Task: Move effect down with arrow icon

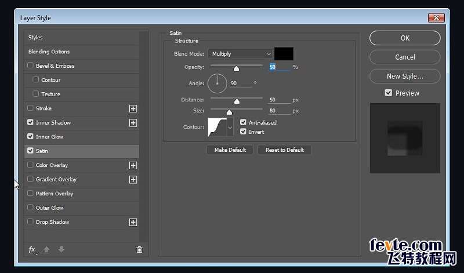Action: click(61, 250)
